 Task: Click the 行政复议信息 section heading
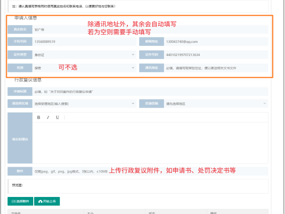(x=28, y=79)
